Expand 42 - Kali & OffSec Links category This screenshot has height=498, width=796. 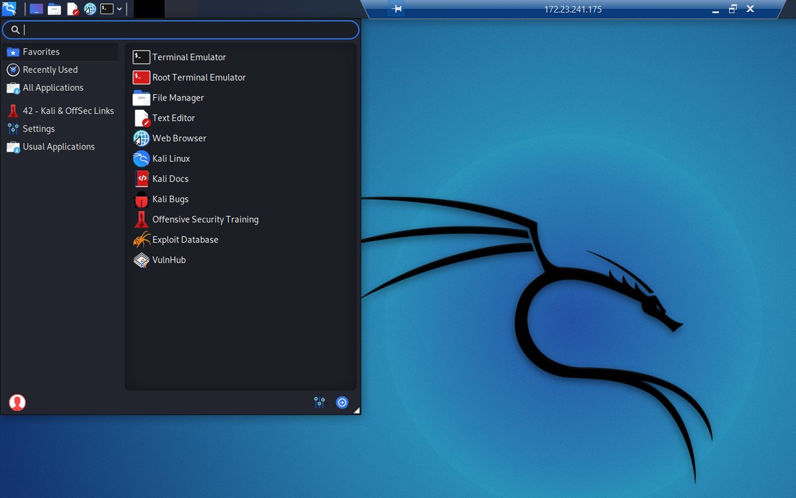click(68, 111)
